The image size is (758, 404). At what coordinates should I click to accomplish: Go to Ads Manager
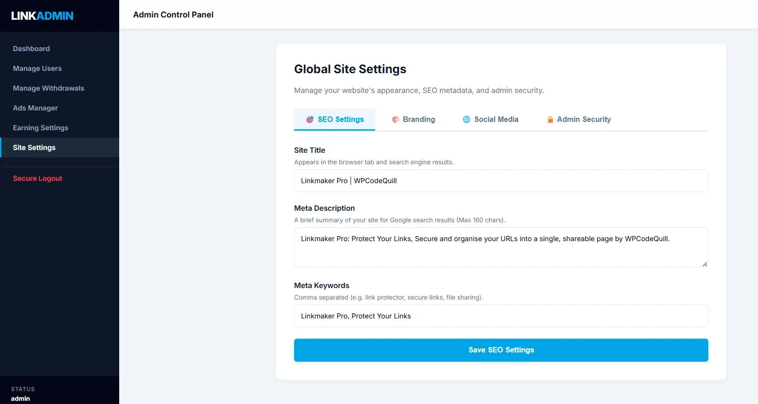pos(35,108)
